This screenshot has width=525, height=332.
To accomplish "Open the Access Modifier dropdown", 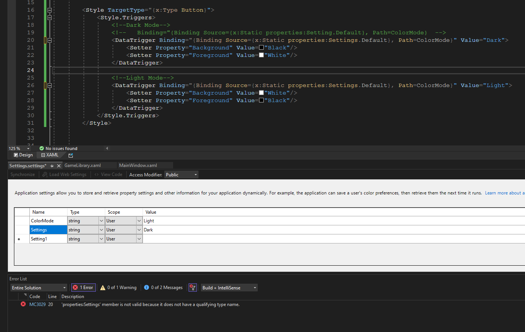I will tap(181, 175).
